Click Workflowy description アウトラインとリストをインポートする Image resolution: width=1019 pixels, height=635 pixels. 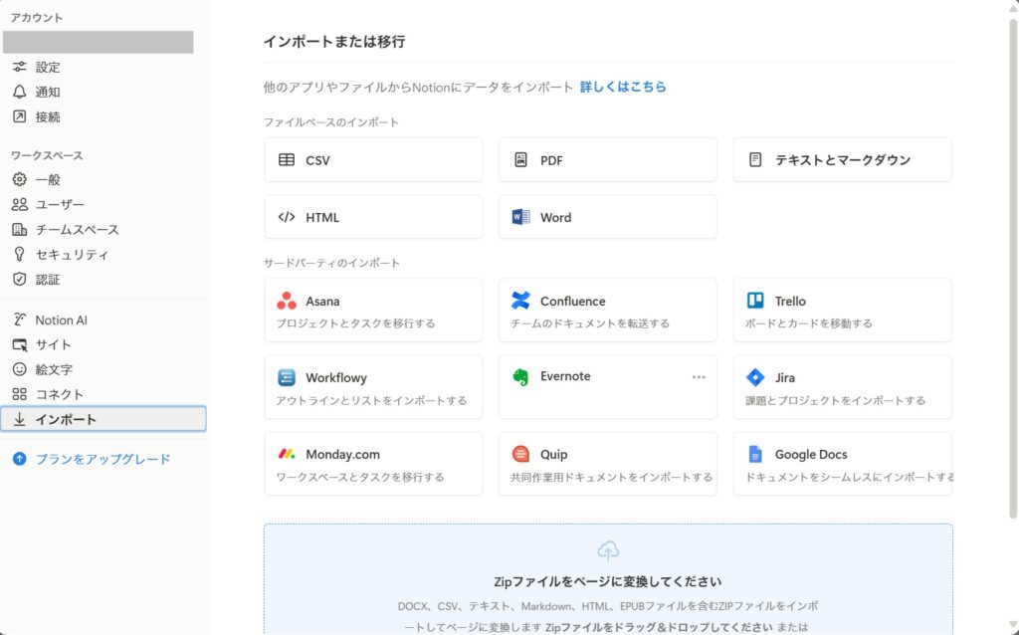click(x=371, y=400)
